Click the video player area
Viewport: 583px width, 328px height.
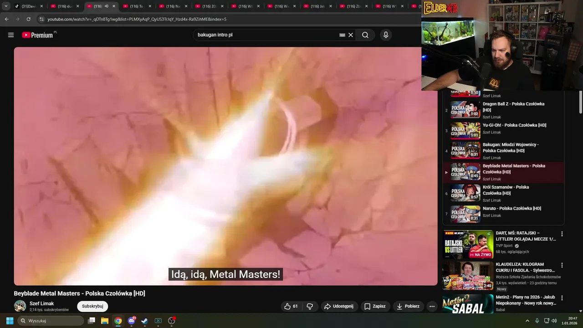click(x=225, y=166)
